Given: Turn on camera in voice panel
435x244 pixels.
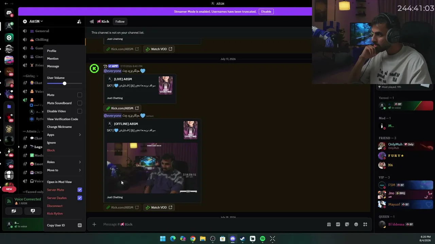Looking at the screenshot, I should [14, 211].
